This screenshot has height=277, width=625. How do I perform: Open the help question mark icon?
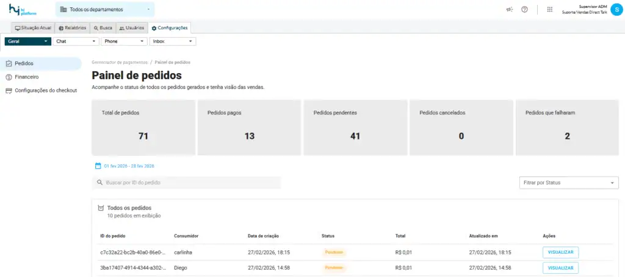coord(524,10)
